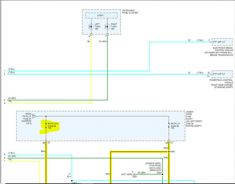Click the E5 connector pin label
Image resolution: width=235 pixels, height=184 pixels.
point(44,143)
